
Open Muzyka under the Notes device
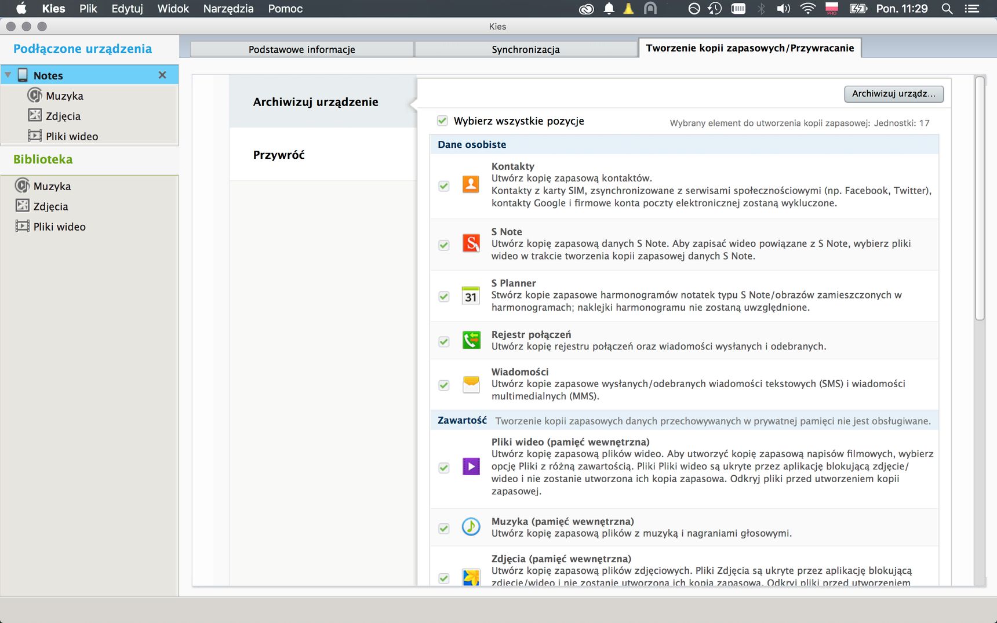(x=64, y=96)
